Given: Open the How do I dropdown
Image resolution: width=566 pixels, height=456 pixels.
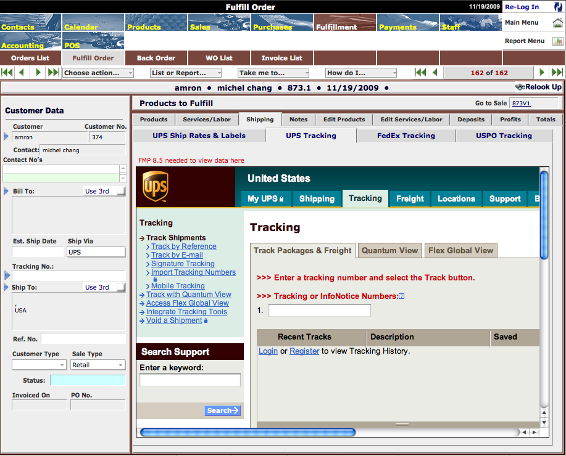Looking at the screenshot, I should 361,73.
